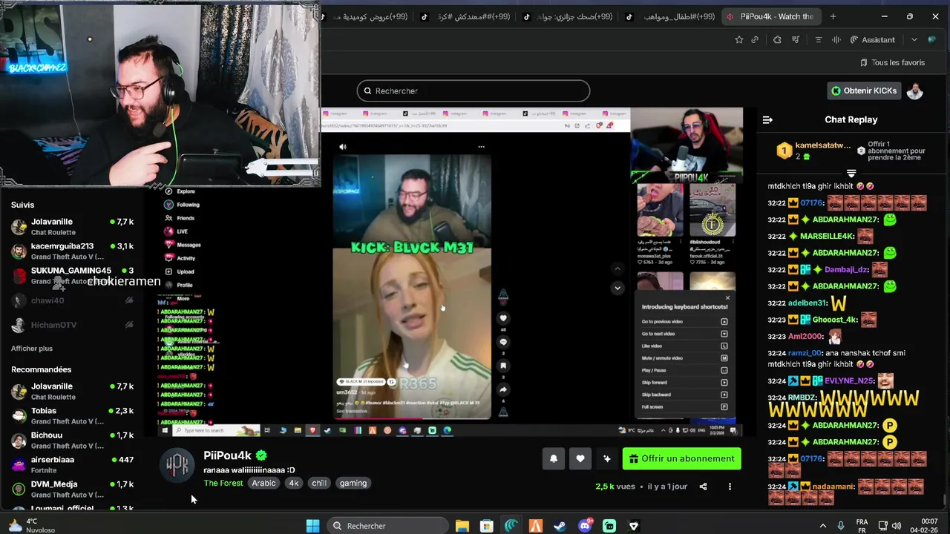This screenshot has height=534, width=950.
Task: Open kacemrguiba213 channel in Suivis
Action: (x=71, y=251)
